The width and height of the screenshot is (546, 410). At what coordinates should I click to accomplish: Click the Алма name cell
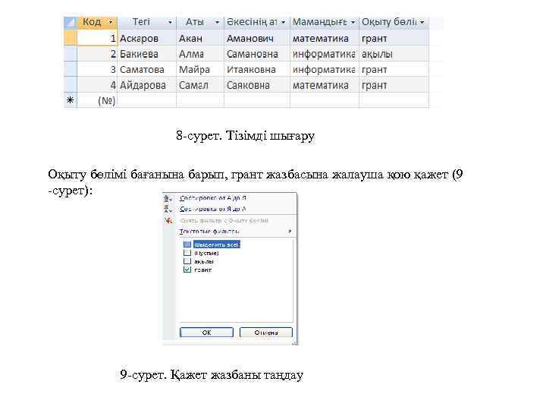click(200, 54)
